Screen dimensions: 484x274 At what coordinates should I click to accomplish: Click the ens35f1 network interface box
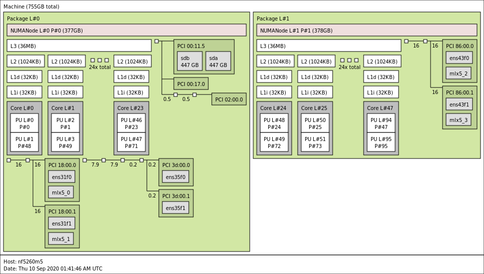click(x=175, y=208)
